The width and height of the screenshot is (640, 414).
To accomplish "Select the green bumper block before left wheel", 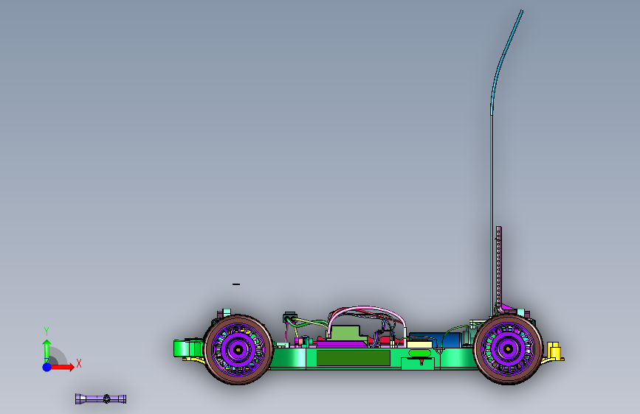I will tap(188, 348).
